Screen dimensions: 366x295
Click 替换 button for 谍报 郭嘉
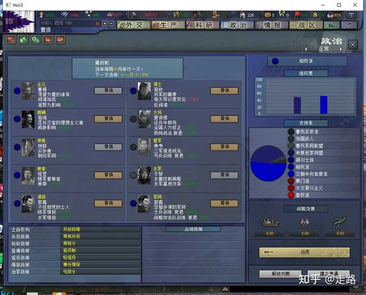[108, 203]
